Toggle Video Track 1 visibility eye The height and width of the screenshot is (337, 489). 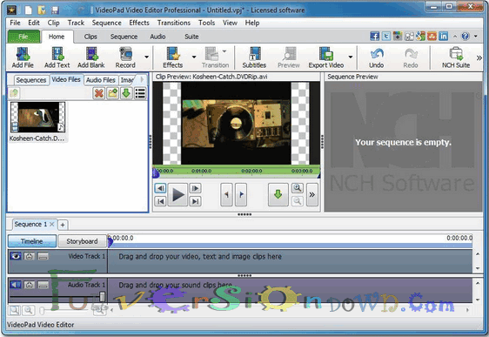click(16, 256)
